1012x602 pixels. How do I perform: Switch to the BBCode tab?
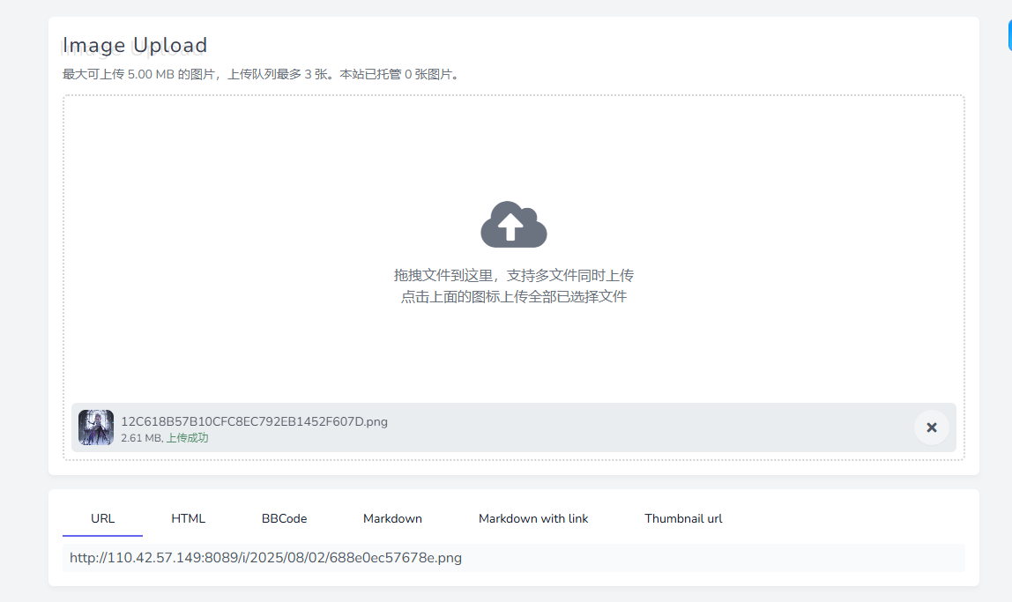(284, 519)
